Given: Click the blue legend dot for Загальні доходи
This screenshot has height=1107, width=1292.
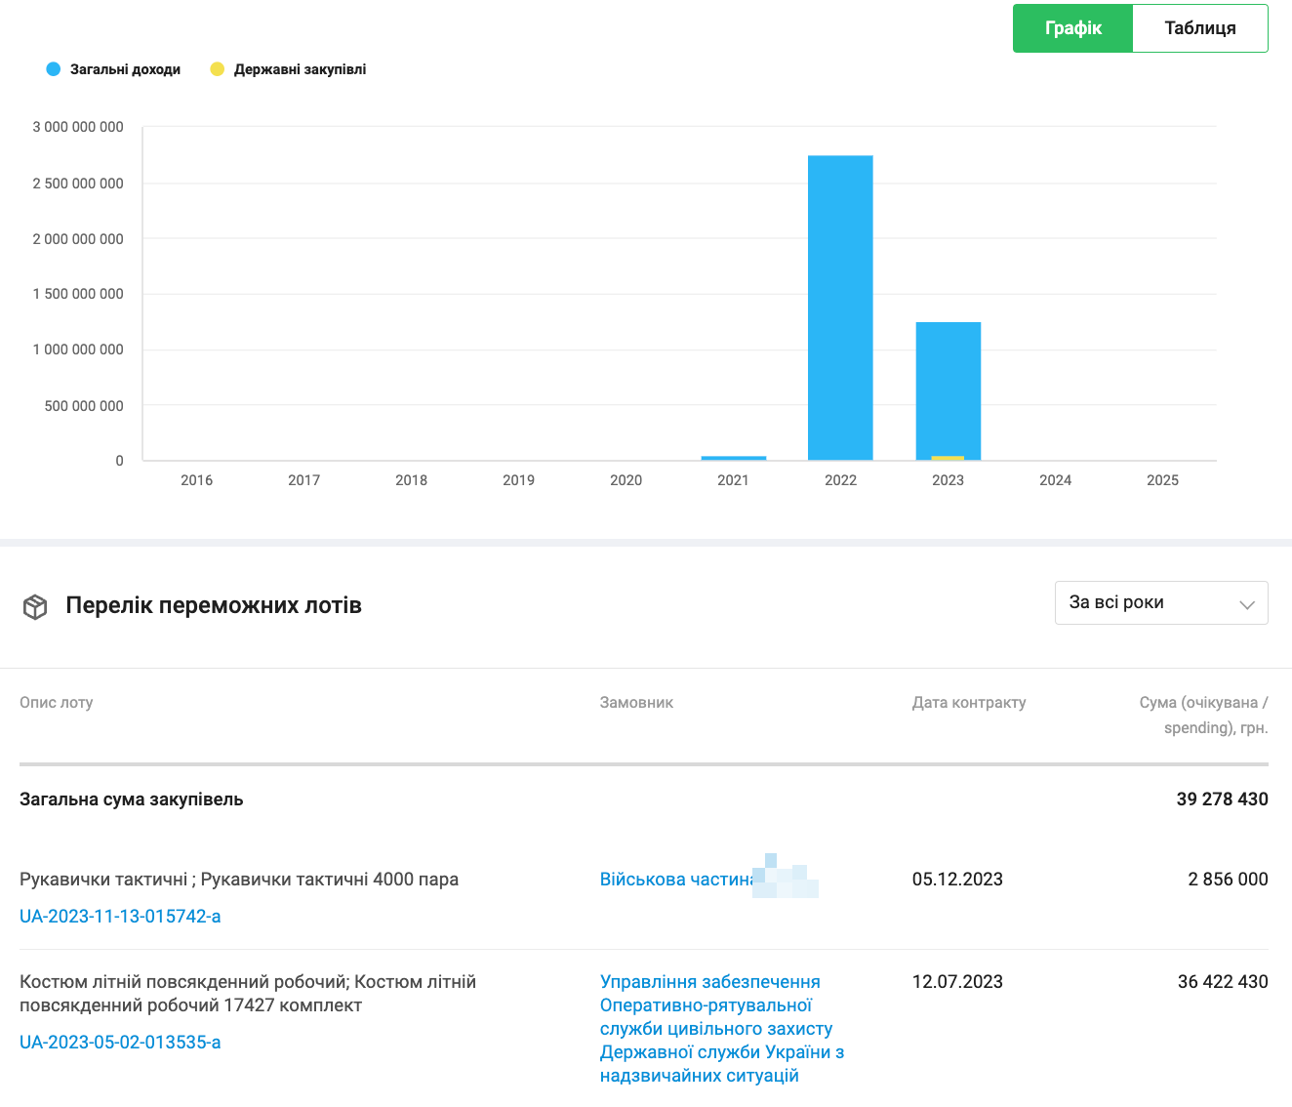Looking at the screenshot, I should (54, 69).
